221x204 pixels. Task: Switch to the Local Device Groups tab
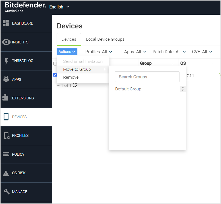coord(105,39)
